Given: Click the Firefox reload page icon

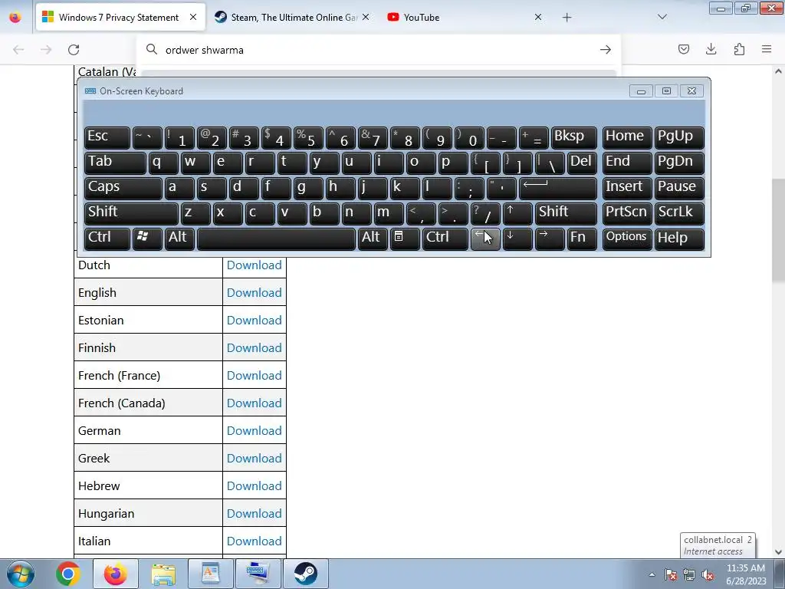Looking at the screenshot, I should (x=74, y=50).
